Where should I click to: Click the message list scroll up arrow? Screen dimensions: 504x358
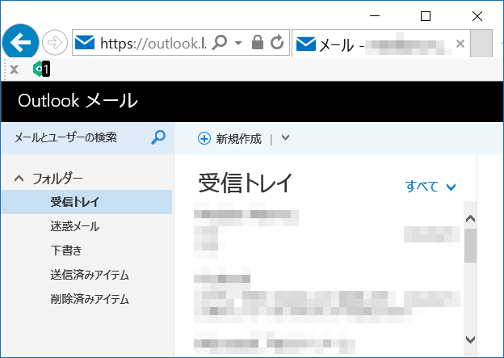[x=470, y=219]
